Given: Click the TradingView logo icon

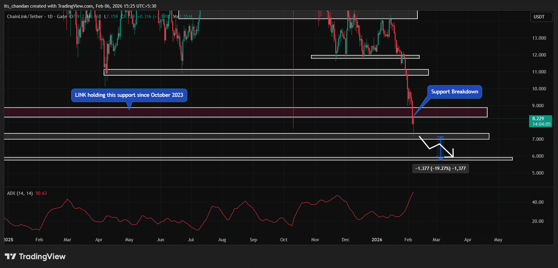Looking at the screenshot, I should point(10,256).
